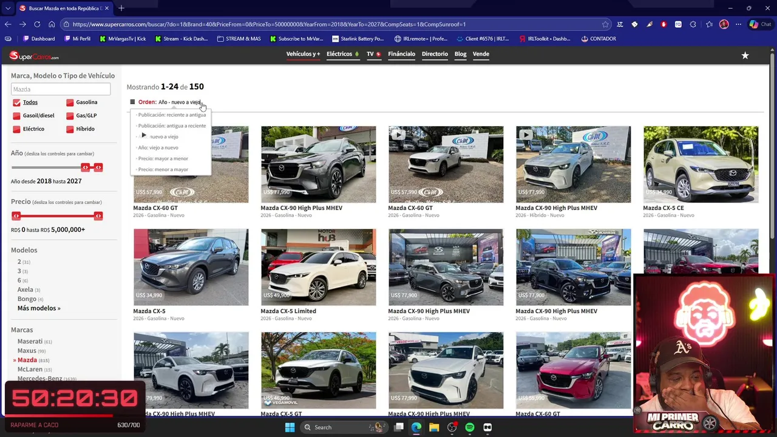Image resolution: width=777 pixels, height=437 pixels.
Task: Toggle Gasolina fuel checkbox
Action: point(70,103)
